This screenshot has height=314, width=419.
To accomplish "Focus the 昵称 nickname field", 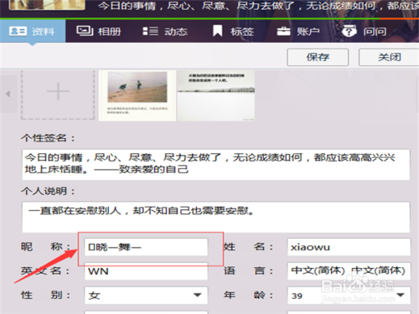I will tap(146, 247).
